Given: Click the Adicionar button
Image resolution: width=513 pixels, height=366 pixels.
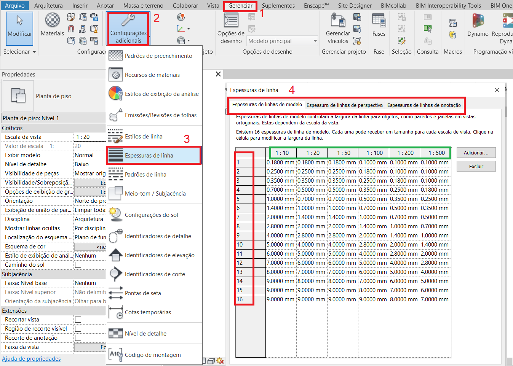Looking at the screenshot, I should point(476,152).
